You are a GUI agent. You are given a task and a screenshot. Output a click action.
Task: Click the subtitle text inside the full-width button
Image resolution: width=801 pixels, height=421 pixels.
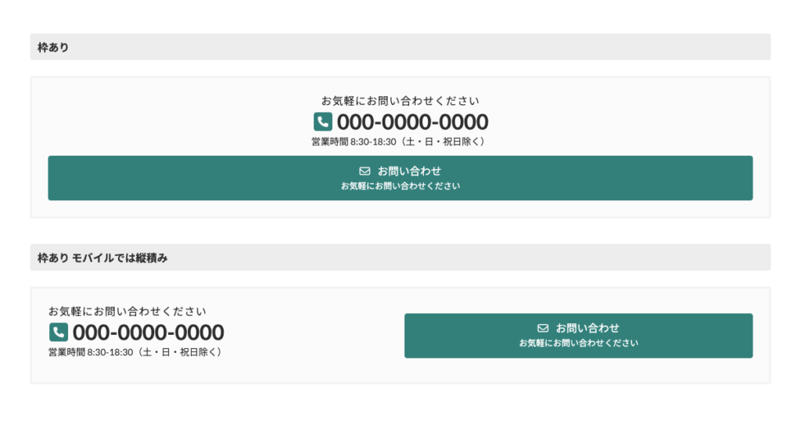tap(400, 186)
